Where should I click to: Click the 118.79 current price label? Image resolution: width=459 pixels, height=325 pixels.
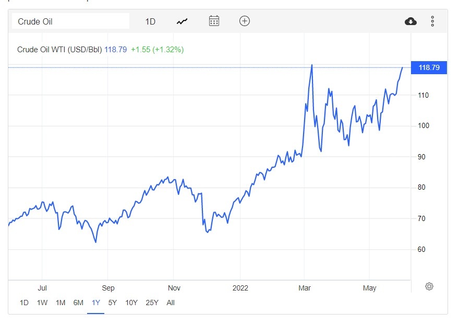[x=429, y=68]
